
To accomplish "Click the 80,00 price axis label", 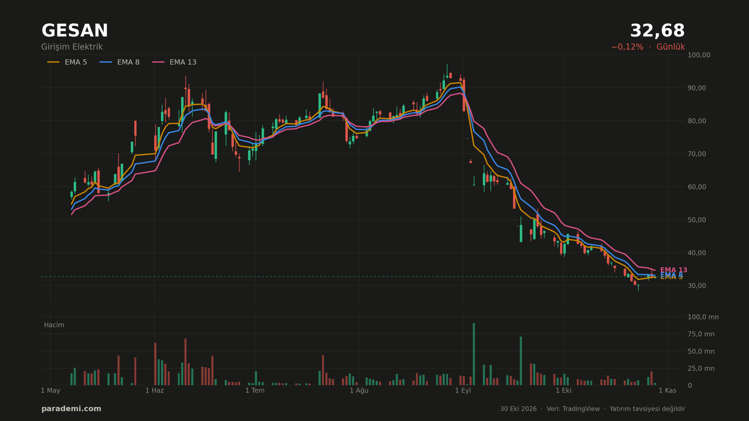I will click(x=697, y=121).
